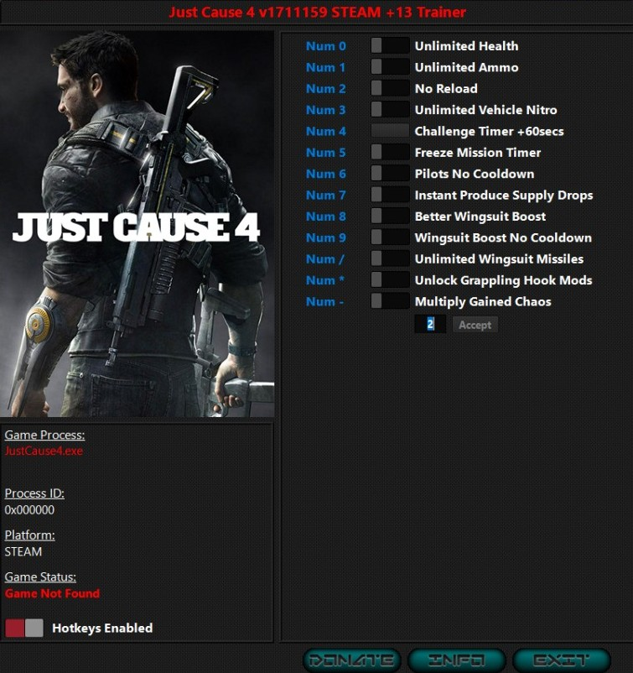
Task: Click the Num 2 hotkey label
Action: click(326, 88)
